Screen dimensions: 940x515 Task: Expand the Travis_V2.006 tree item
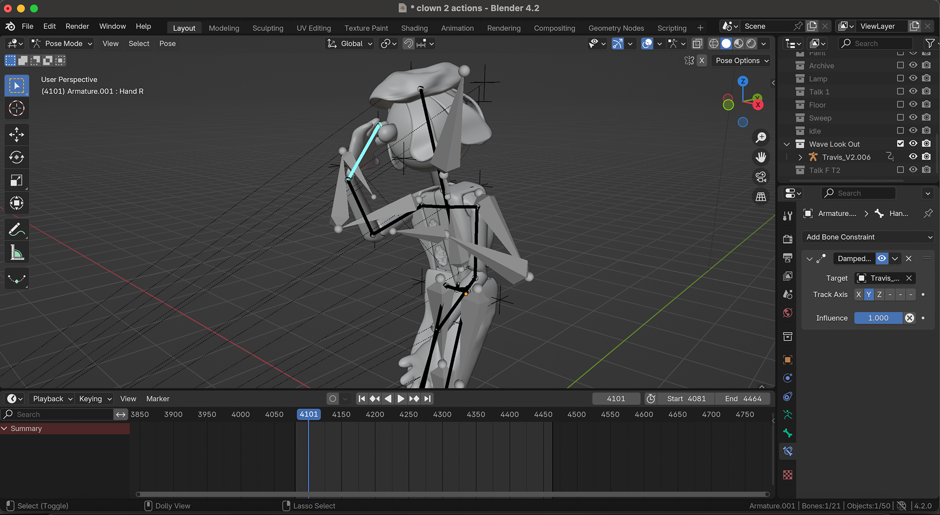(800, 157)
